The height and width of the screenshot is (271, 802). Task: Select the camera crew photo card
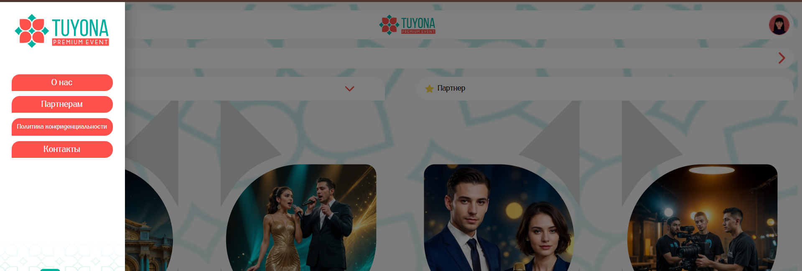point(702,218)
